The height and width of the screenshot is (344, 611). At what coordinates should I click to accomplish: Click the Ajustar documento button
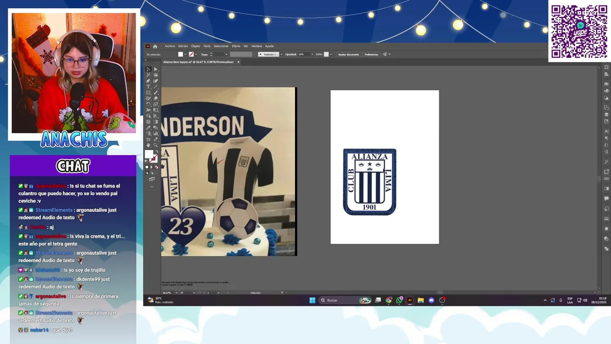coord(348,54)
